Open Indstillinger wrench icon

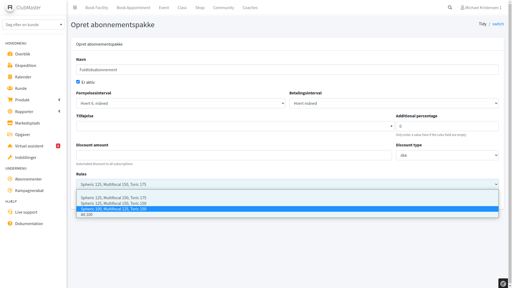pos(10,157)
